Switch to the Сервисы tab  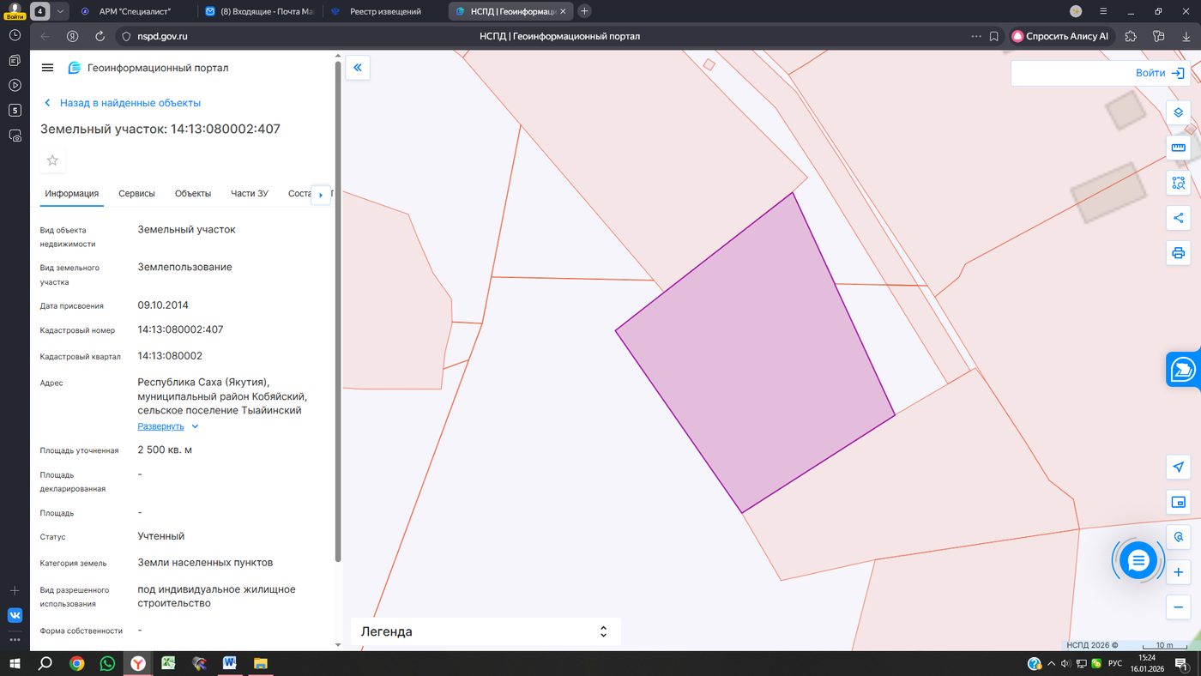tap(137, 194)
